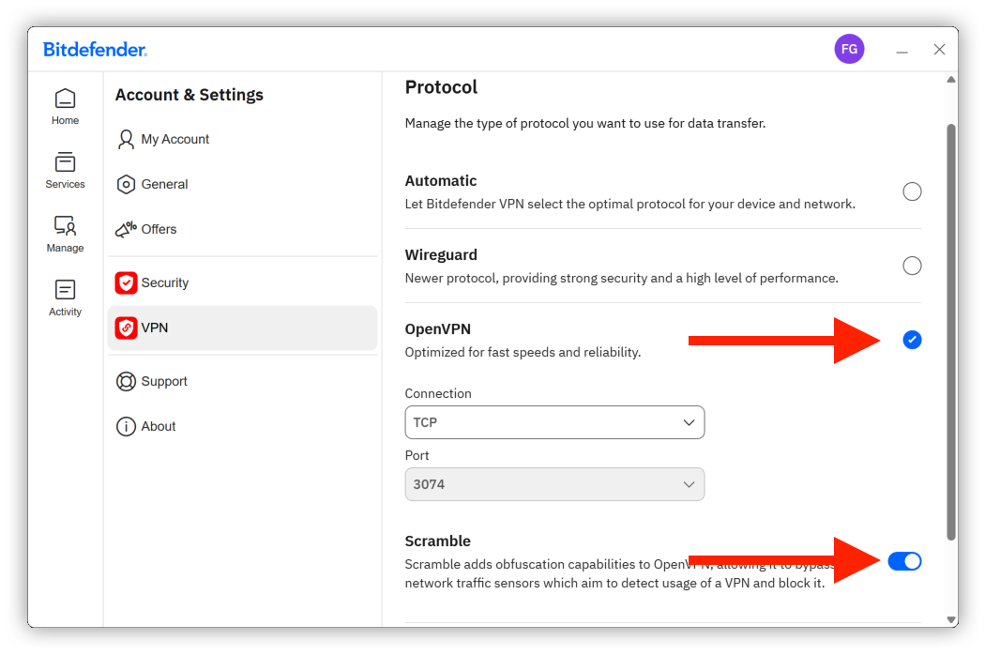Open the Activity log icon
985x655 pixels.
coord(65,290)
